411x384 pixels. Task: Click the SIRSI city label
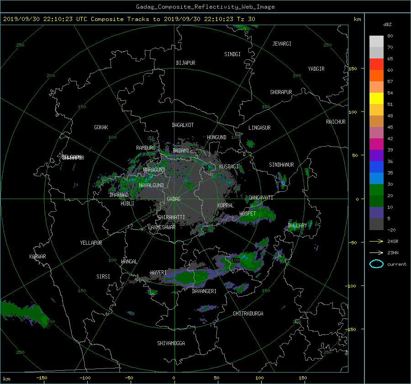(103, 277)
